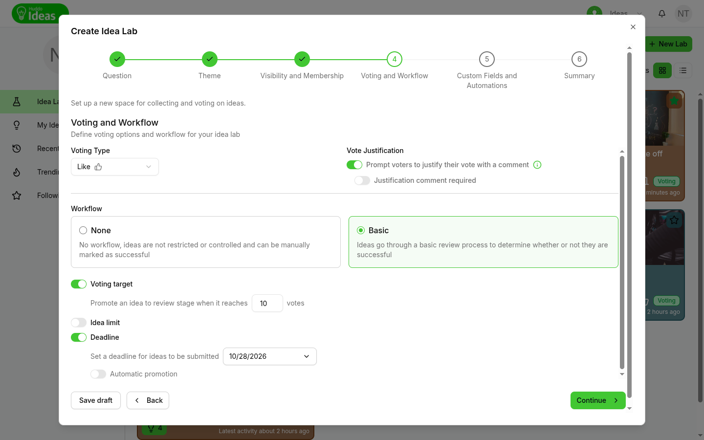
Task: Open the deadline date picker dropdown
Action: pos(270,356)
